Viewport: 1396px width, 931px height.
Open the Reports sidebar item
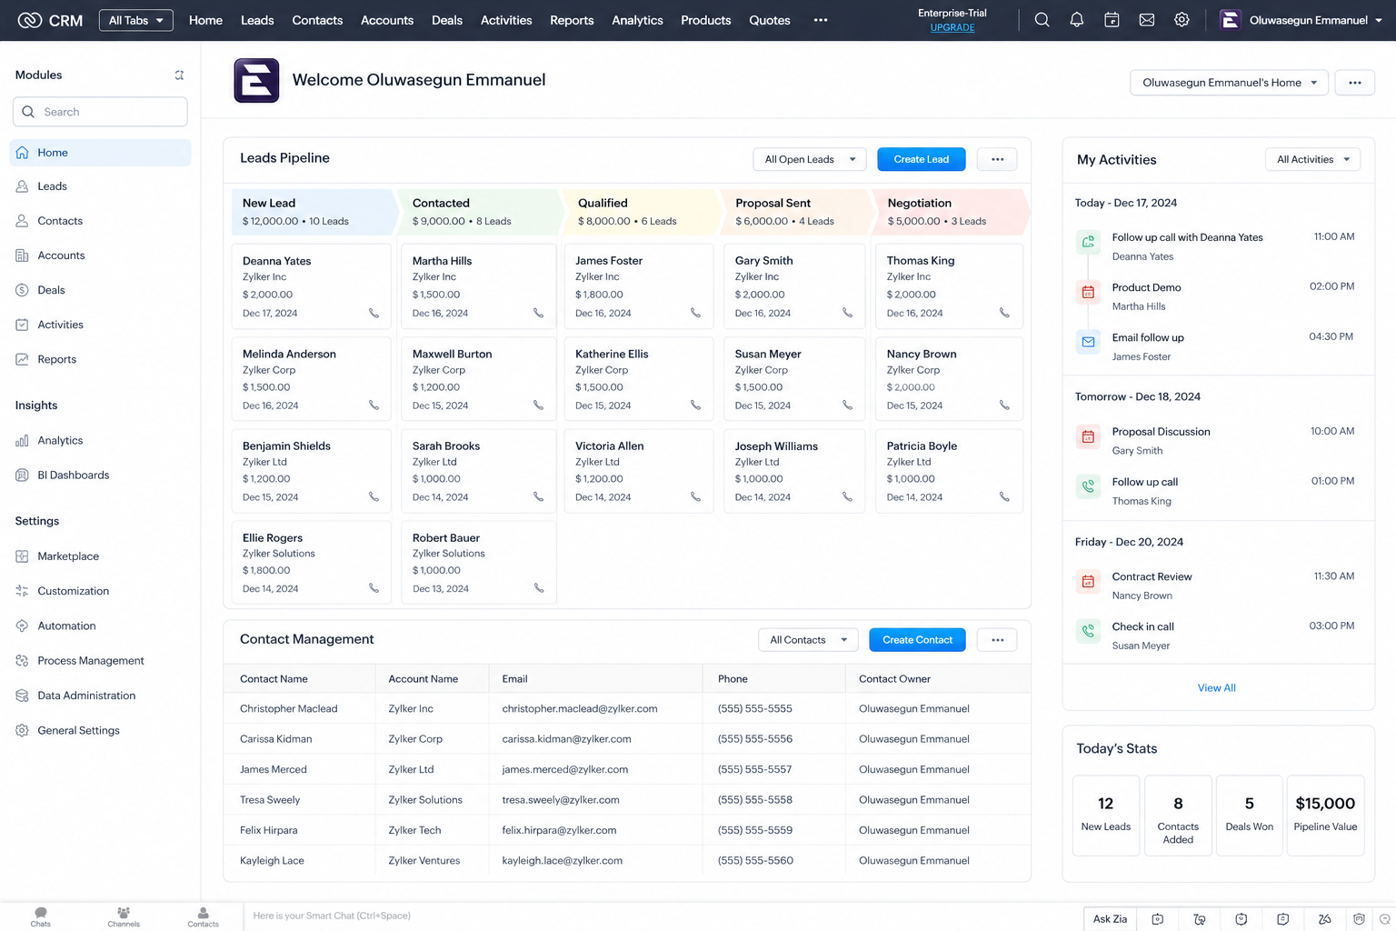100,359
